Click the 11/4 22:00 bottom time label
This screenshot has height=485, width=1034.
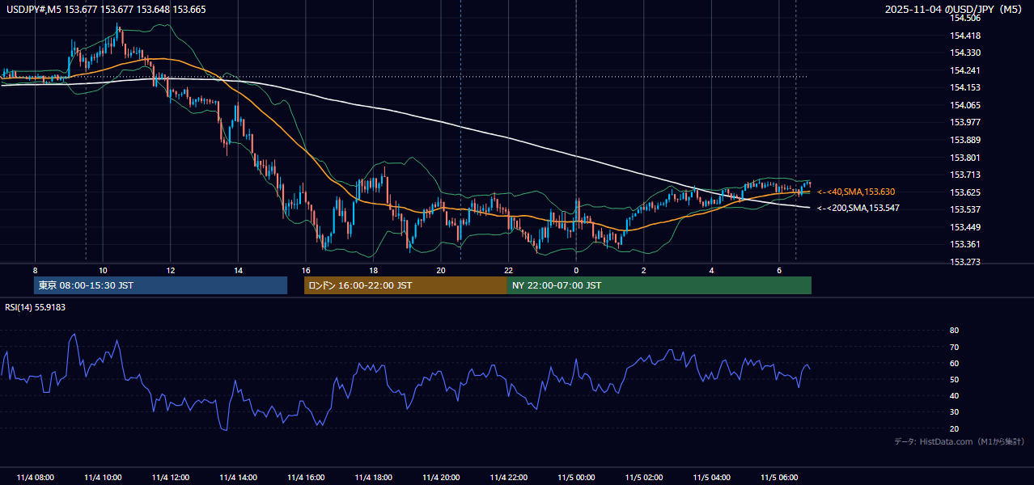click(508, 478)
